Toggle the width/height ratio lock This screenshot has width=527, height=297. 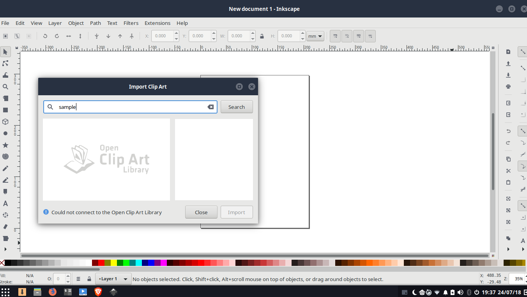click(262, 36)
